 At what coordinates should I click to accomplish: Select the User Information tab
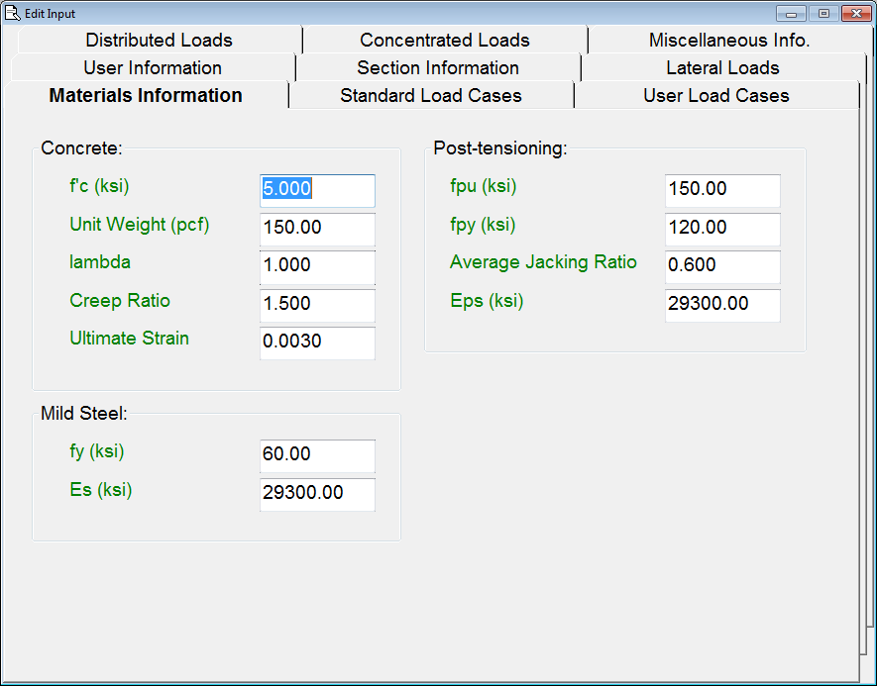(153, 68)
